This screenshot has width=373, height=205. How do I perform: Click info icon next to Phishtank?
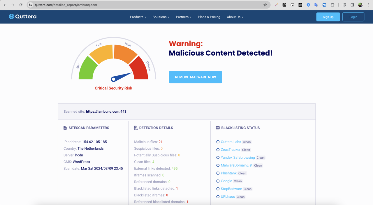[x=218, y=173]
